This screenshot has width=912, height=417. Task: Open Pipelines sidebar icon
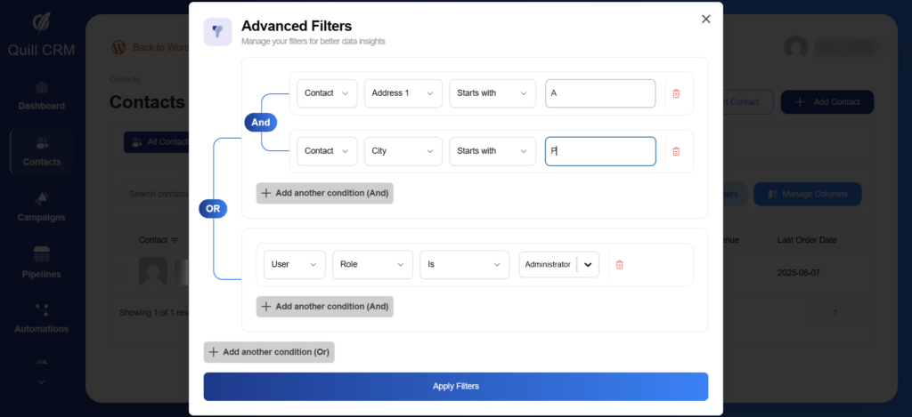(x=41, y=263)
